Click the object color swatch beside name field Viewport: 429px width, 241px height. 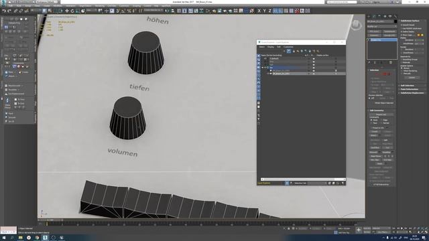click(x=395, y=21)
